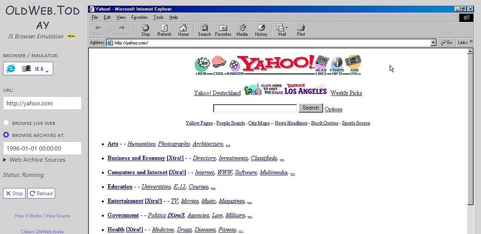
Task: Click the archive date input field
Action: (x=42, y=148)
